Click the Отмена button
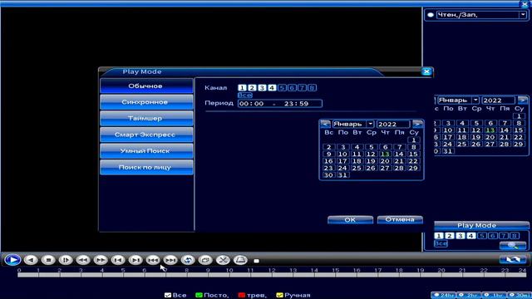 400,219
